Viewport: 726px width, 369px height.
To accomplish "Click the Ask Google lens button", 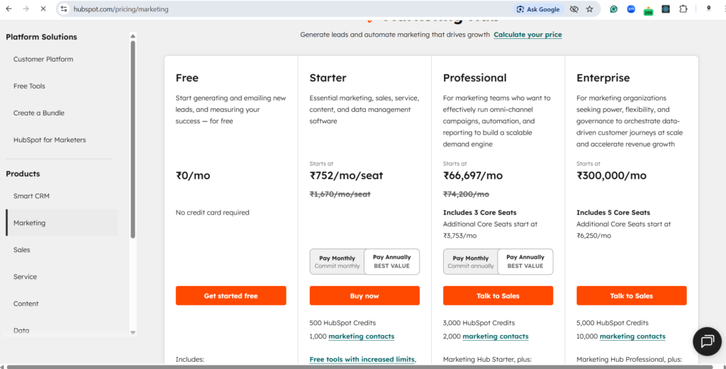I will tap(538, 9).
